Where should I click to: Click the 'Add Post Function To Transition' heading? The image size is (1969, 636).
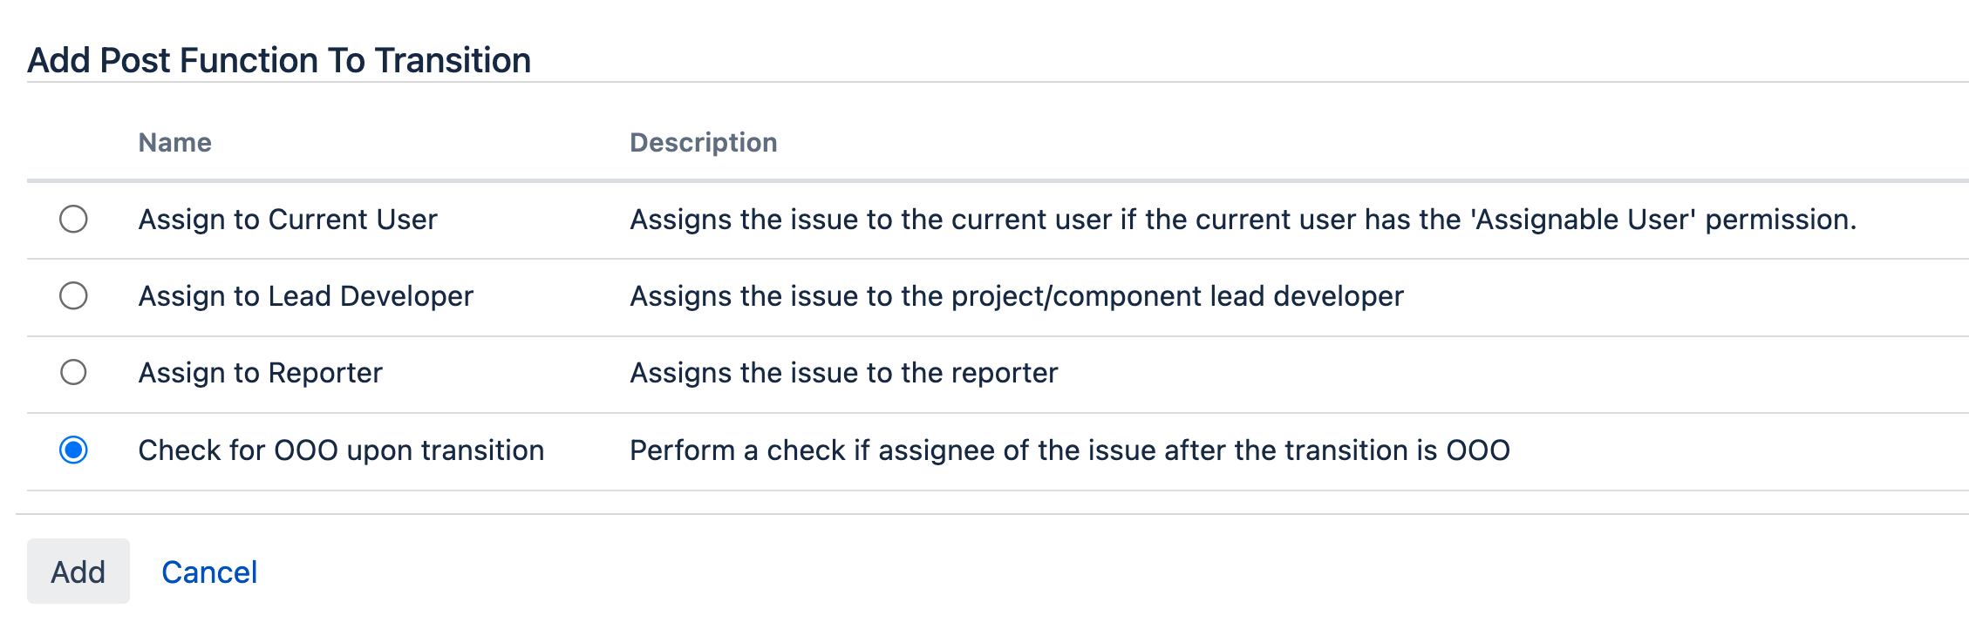(x=279, y=61)
